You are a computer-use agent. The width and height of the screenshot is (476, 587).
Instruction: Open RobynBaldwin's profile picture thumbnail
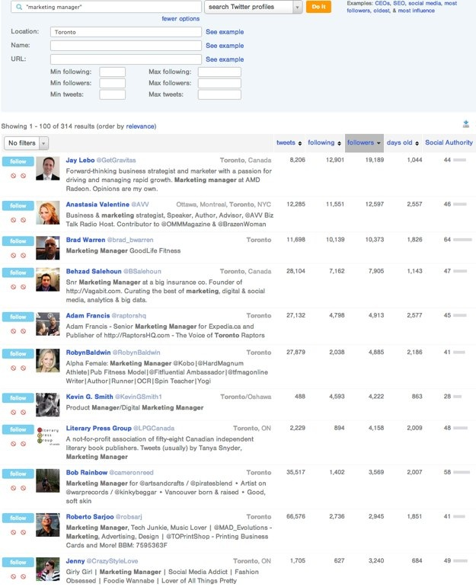tap(47, 360)
